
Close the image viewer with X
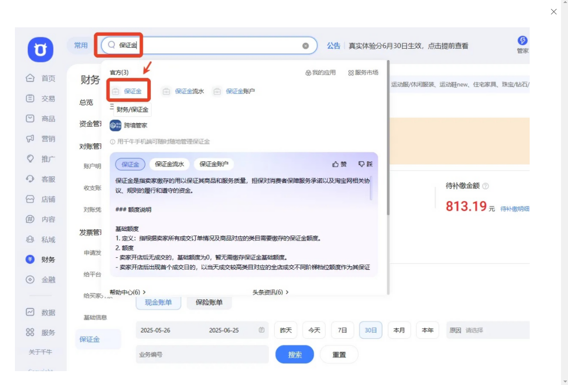554,11
